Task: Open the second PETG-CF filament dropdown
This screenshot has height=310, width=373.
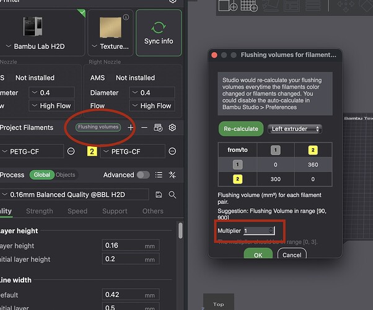Action: pos(133,151)
